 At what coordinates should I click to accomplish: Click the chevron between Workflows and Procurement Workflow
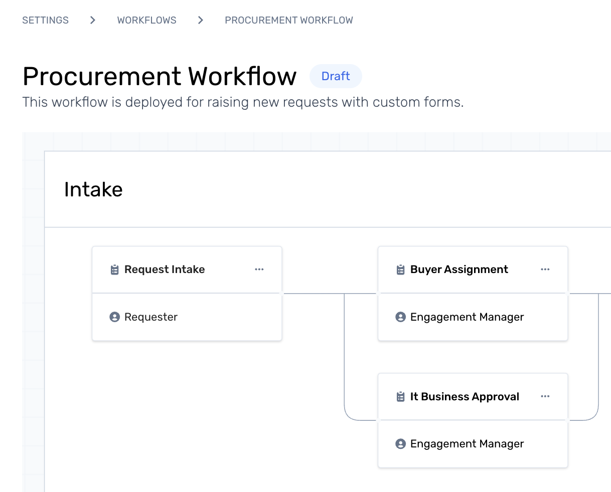click(201, 20)
